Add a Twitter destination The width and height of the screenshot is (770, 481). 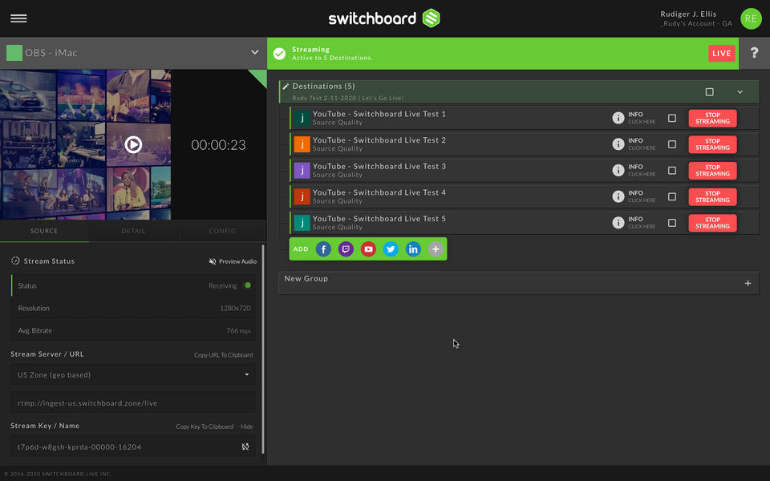pyautogui.click(x=391, y=249)
